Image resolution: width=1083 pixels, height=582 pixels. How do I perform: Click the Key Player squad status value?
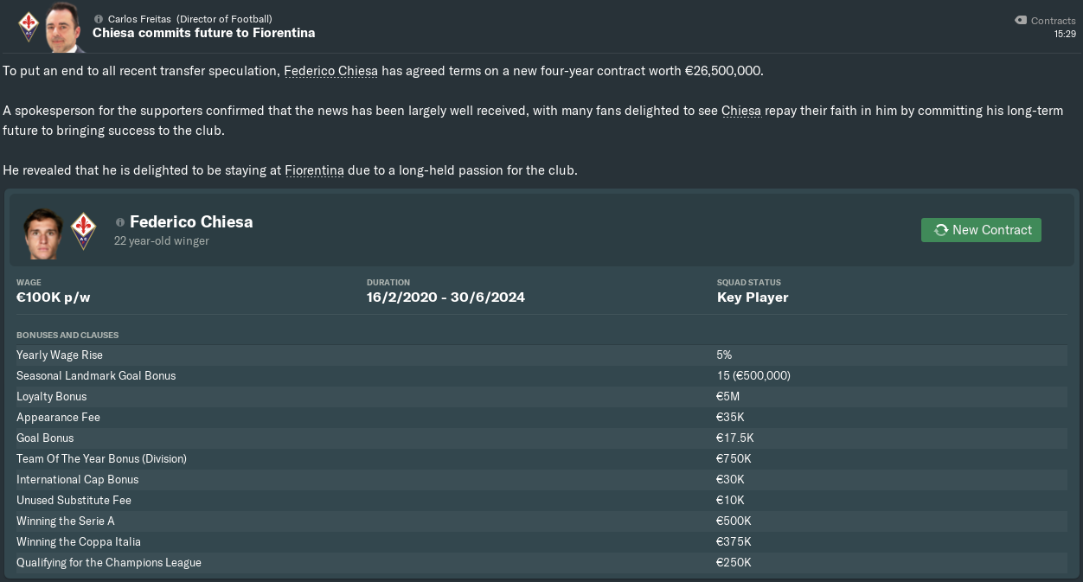click(753, 297)
